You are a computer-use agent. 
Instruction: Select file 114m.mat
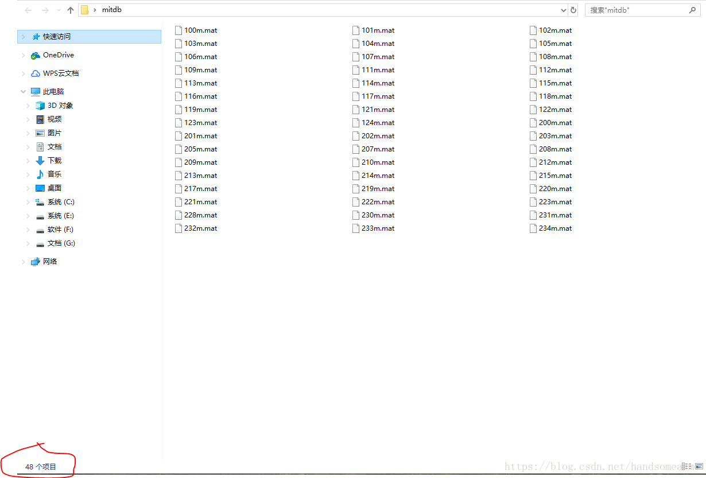(378, 83)
